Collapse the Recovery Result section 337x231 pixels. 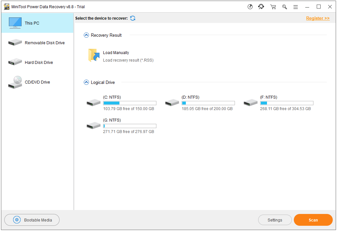point(86,35)
